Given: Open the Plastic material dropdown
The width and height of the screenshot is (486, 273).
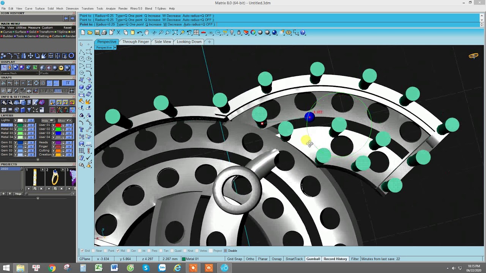Looking at the screenshot, I should click(55, 73).
